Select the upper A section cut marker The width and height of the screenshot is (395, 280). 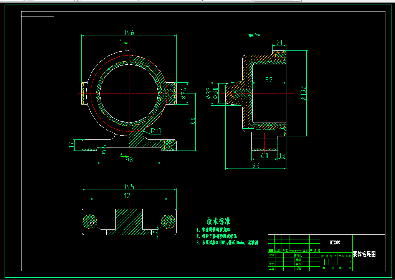(x=124, y=42)
